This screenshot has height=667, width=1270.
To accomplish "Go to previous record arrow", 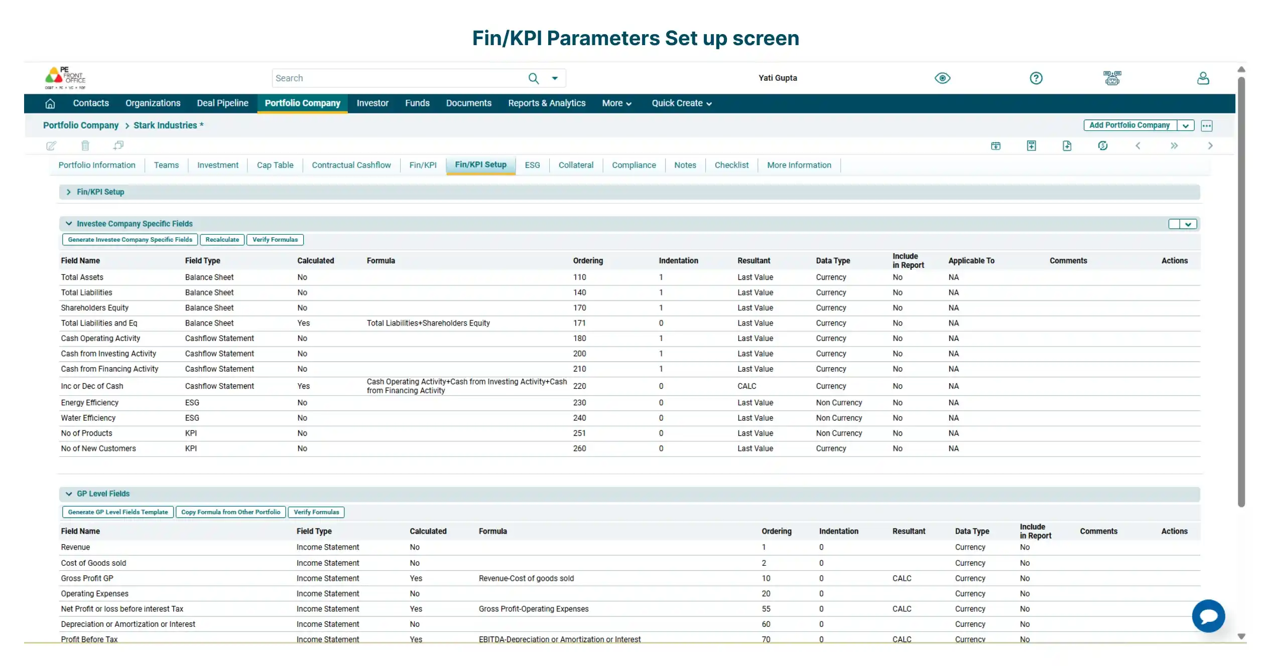I will pos(1138,146).
